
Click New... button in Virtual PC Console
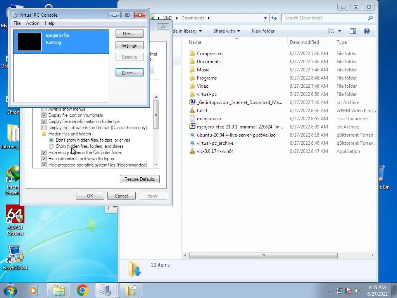[x=129, y=34]
